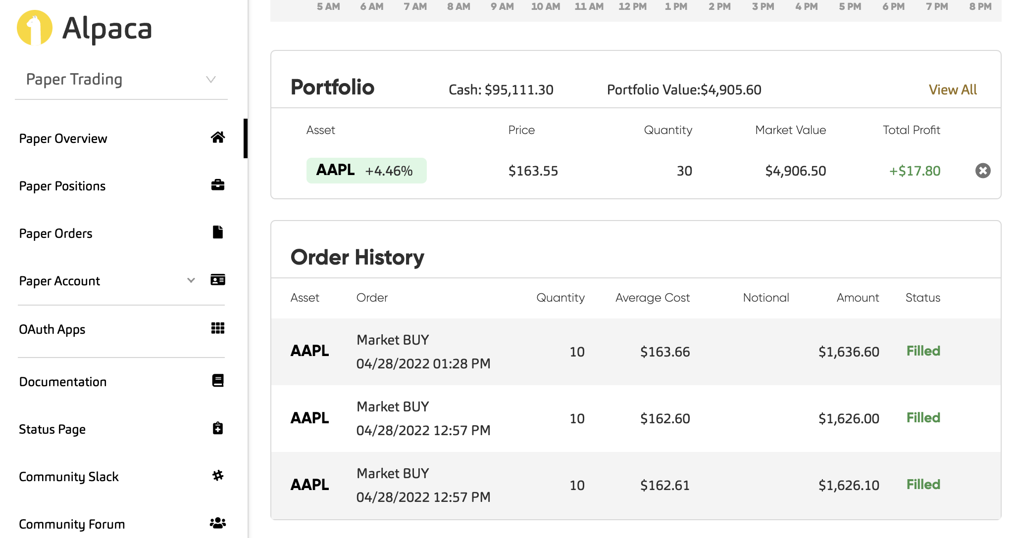Click the Slack icon beside Community Slack
The width and height of the screenshot is (1017, 538).
point(218,475)
